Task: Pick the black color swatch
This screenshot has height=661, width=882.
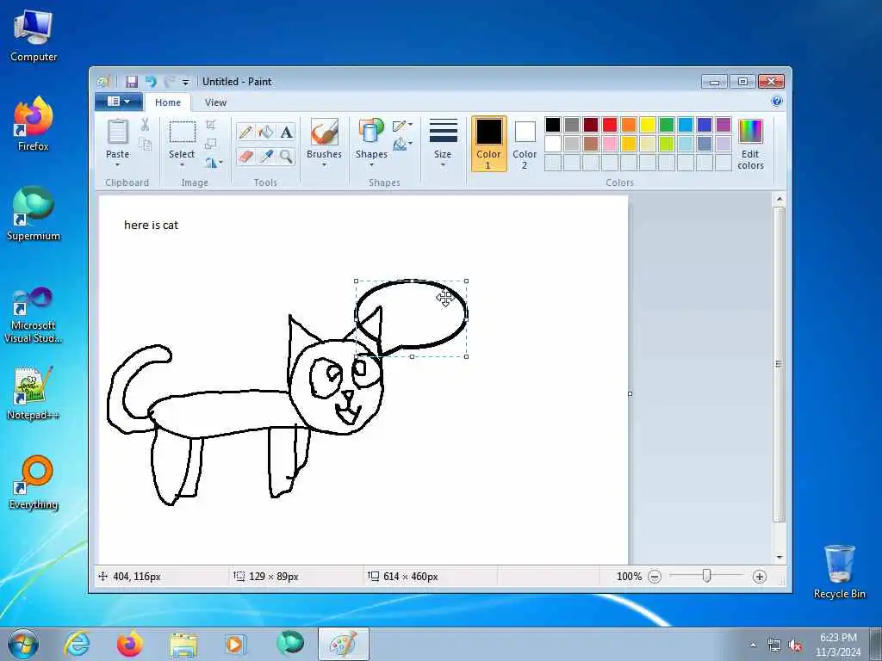Action: click(x=553, y=124)
